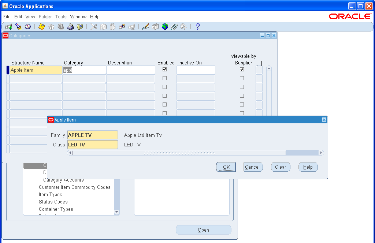Open the Edit menu

click(18, 17)
